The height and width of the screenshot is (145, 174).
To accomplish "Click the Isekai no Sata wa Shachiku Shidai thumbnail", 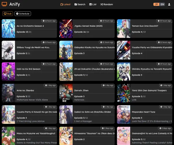I will (66, 115).
